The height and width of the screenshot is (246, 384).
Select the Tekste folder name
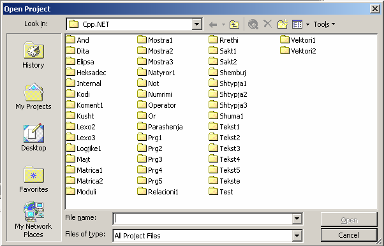tap(230, 181)
